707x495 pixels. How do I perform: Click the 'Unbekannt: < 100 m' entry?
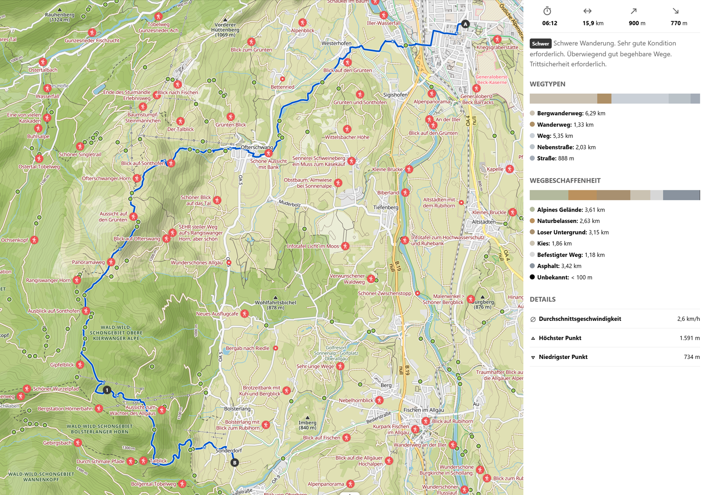pyautogui.click(x=561, y=277)
